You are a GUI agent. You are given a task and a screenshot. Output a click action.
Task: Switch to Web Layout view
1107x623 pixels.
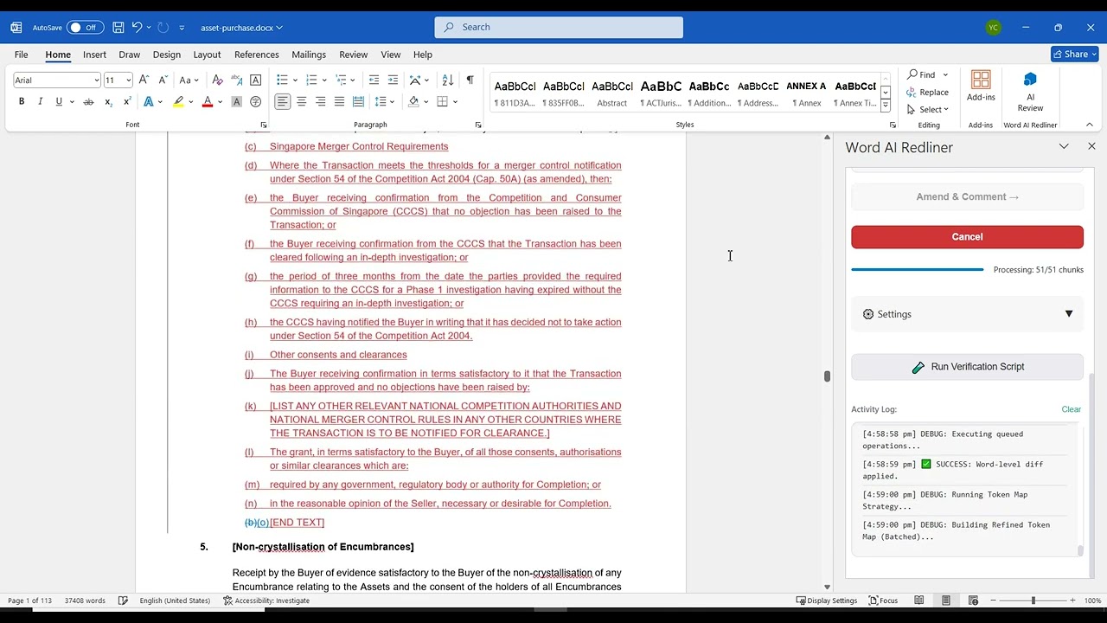point(973,601)
